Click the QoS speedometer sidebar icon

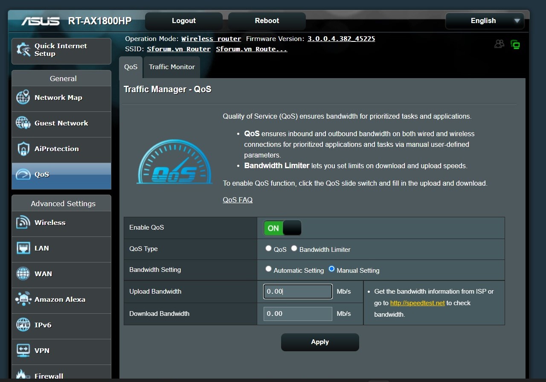pyautogui.click(x=23, y=174)
